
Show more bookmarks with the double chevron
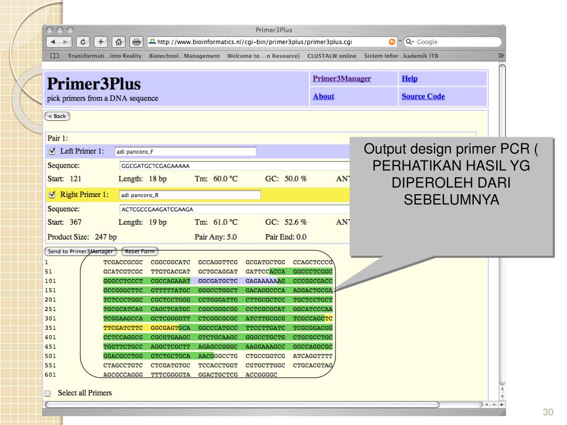click(x=501, y=56)
